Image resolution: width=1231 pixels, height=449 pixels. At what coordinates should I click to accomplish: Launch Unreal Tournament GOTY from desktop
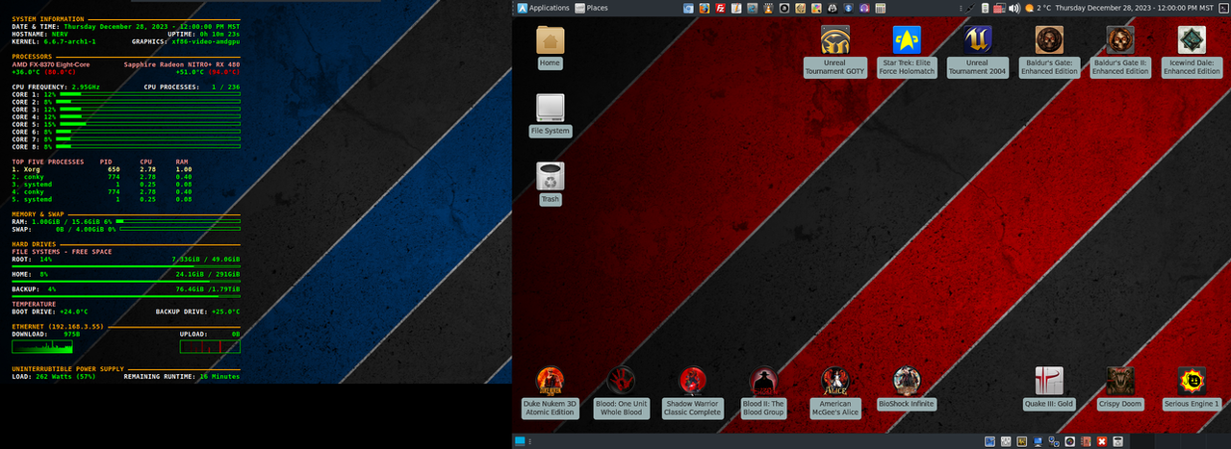tap(834, 51)
